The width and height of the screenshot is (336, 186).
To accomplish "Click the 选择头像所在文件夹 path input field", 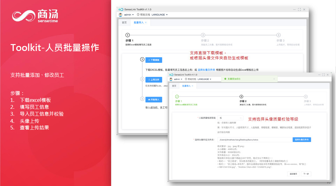I will pyautogui.click(x=255, y=139).
